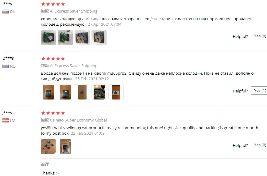The width and height of the screenshot is (267, 176).
Task: Open packaging photo in J***s's review
Action: (65, 147)
